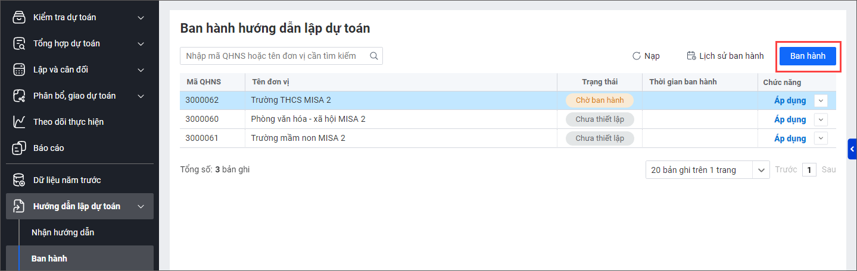This screenshot has width=857, height=271.
Task: Click the Báo cáo report icon
Action: 20,147
